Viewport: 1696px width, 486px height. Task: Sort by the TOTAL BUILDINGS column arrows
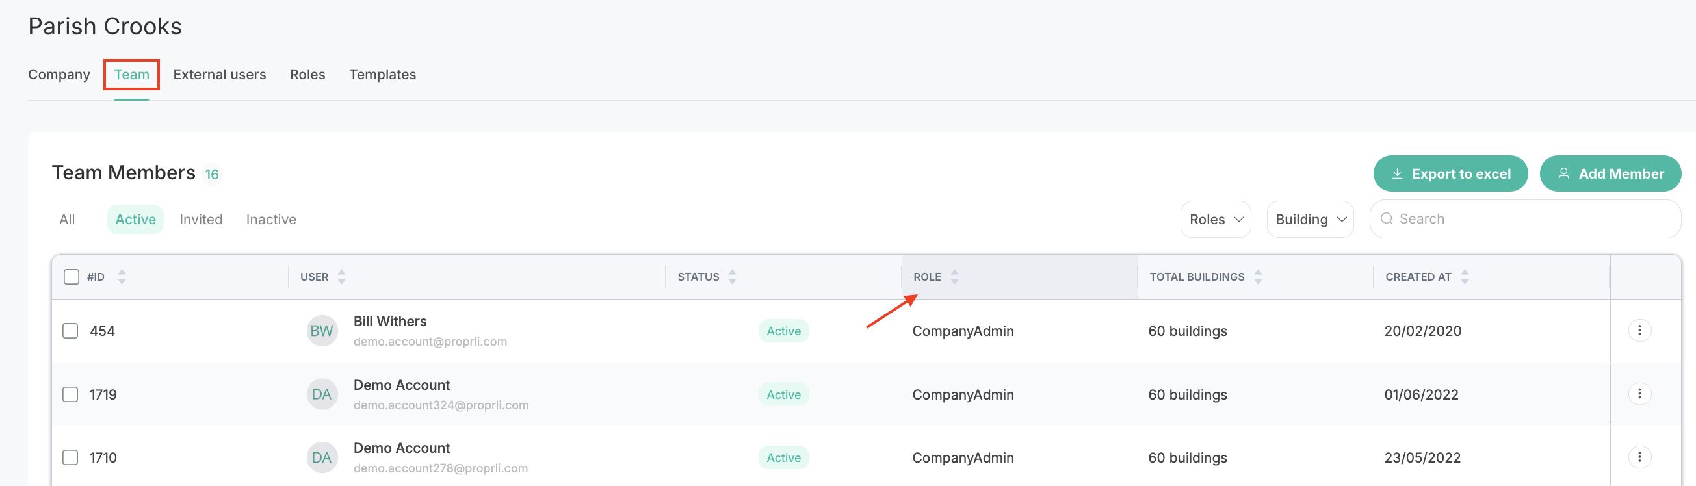point(1258,277)
